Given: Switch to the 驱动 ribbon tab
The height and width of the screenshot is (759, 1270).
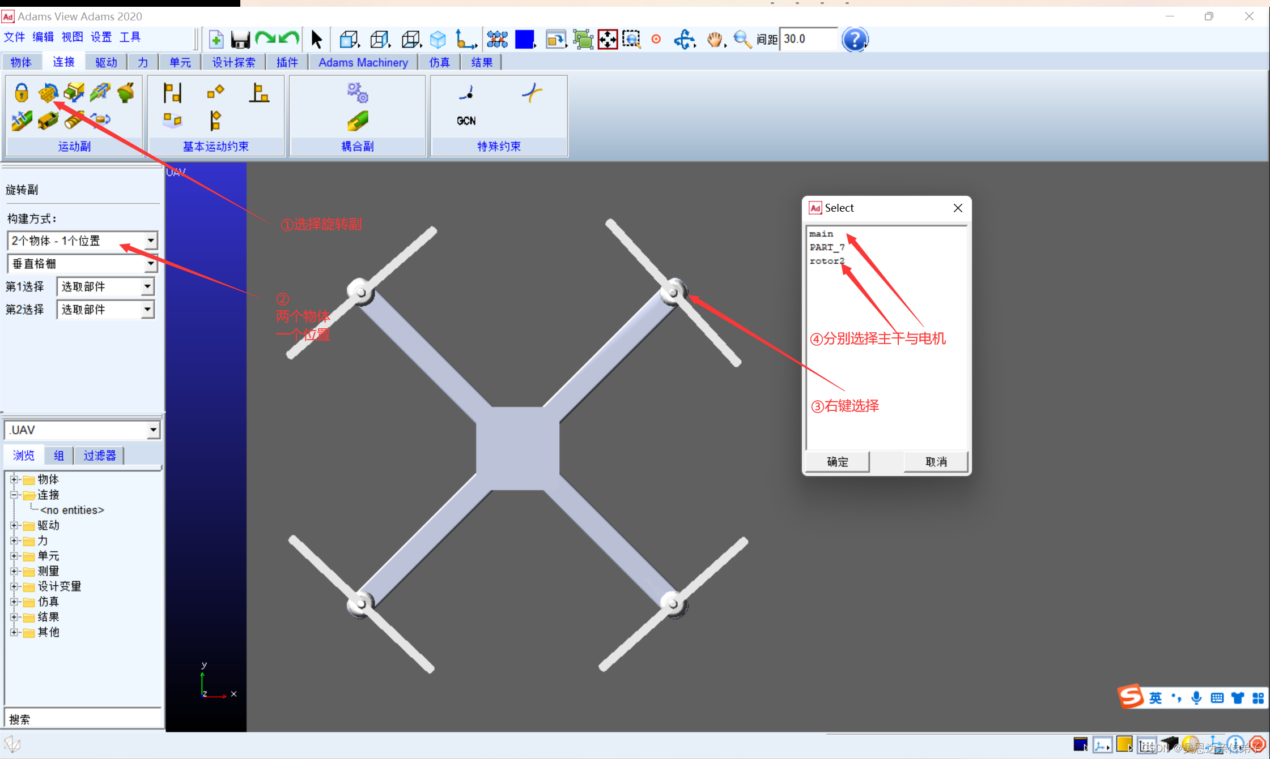Looking at the screenshot, I should click(x=106, y=62).
